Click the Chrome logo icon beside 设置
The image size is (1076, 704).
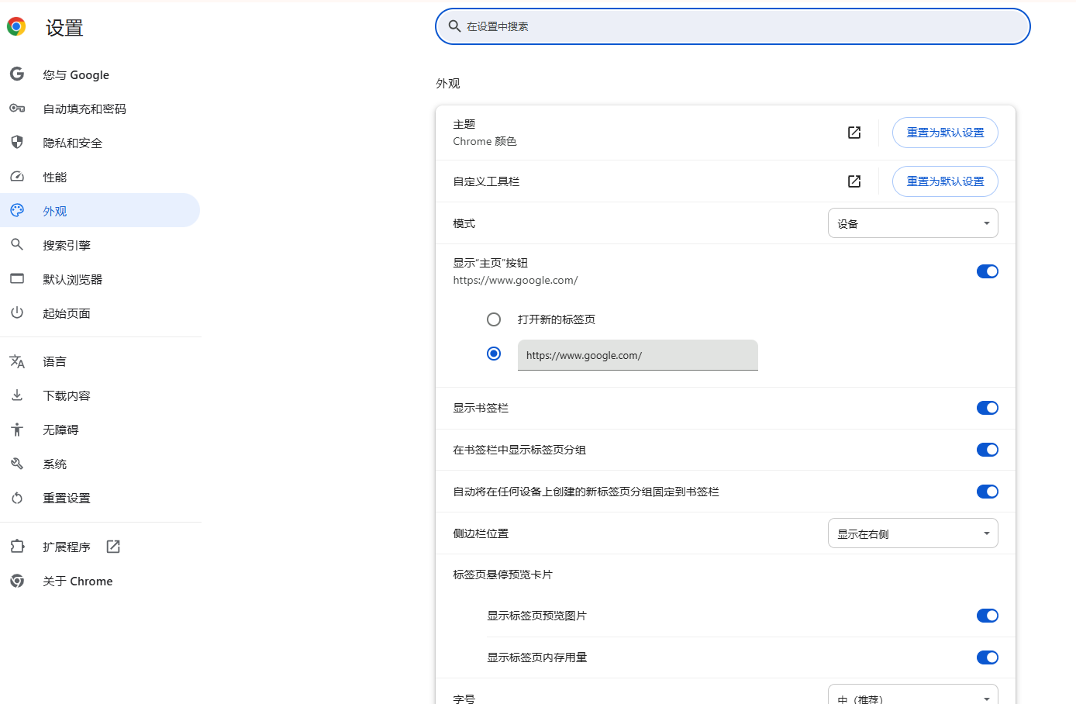click(16, 27)
